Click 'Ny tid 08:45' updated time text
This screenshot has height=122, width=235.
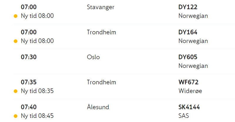point(37,116)
